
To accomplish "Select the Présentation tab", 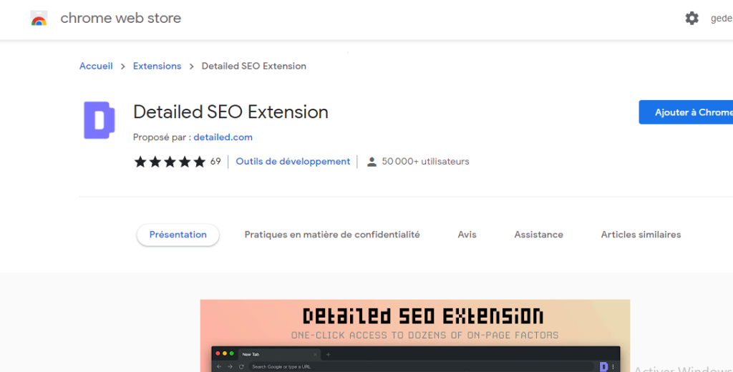I will 178,235.
